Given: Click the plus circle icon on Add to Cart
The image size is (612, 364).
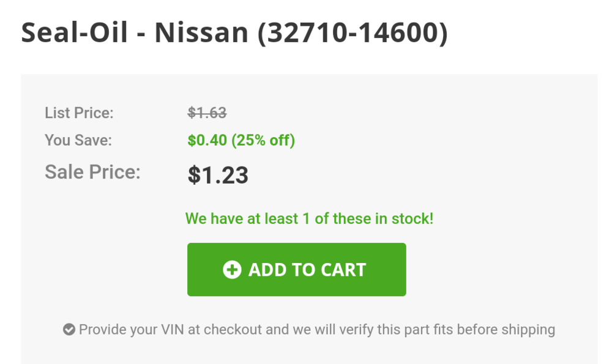Looking at the screenshot, I should pos(232,270).
